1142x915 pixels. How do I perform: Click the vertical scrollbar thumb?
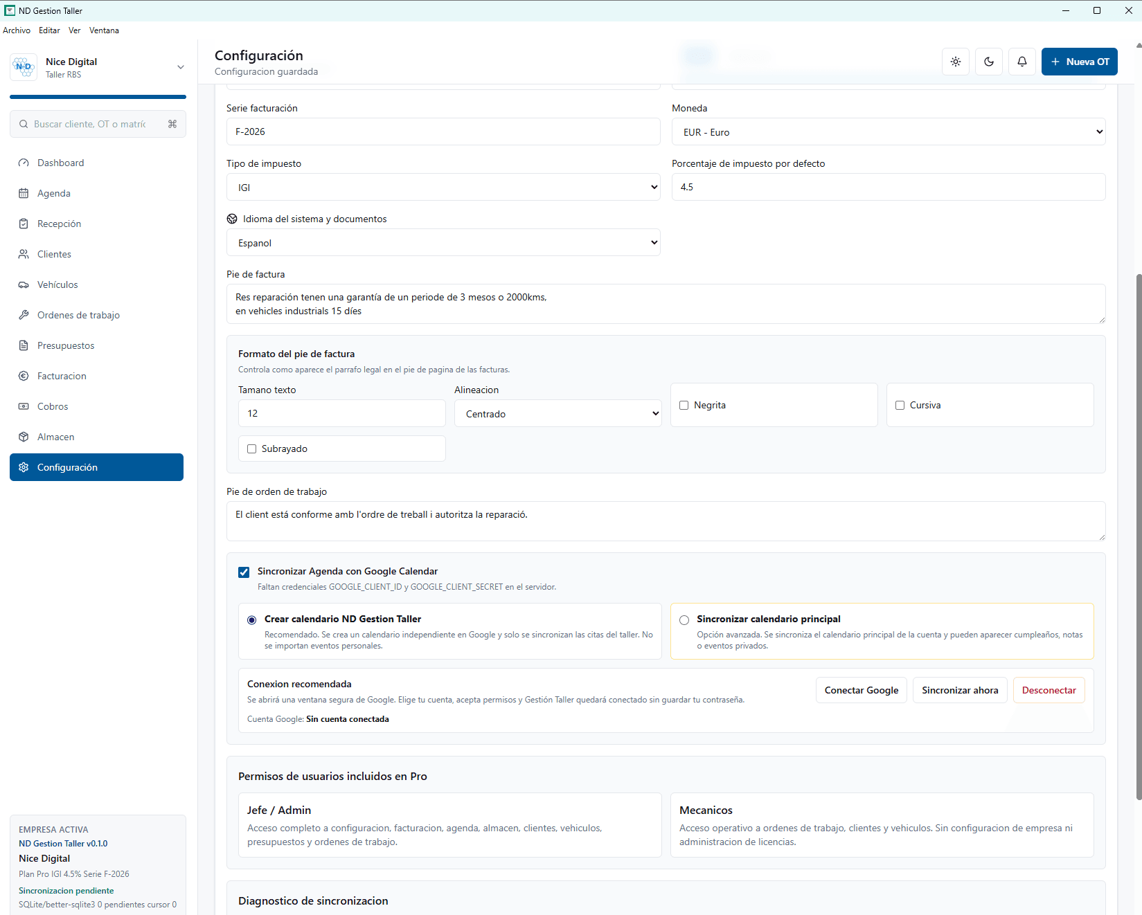pyautogui.click(x=1139, y=536)
